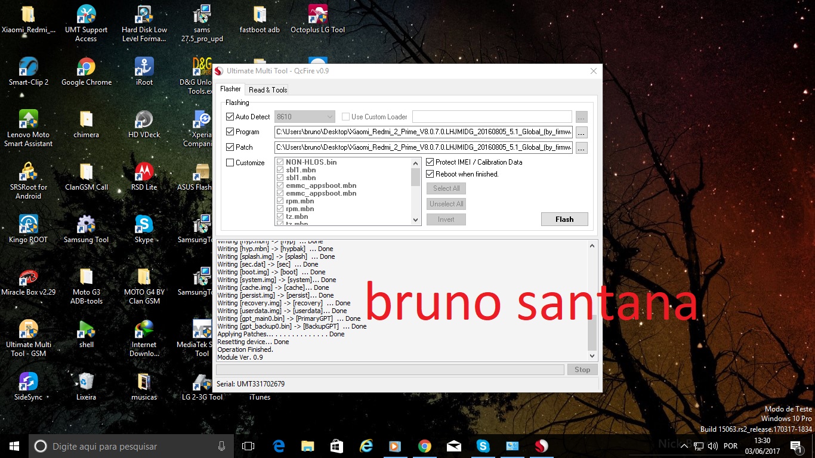
Task: Open Microsoft Edge from the taskbar
Action: 279,445
